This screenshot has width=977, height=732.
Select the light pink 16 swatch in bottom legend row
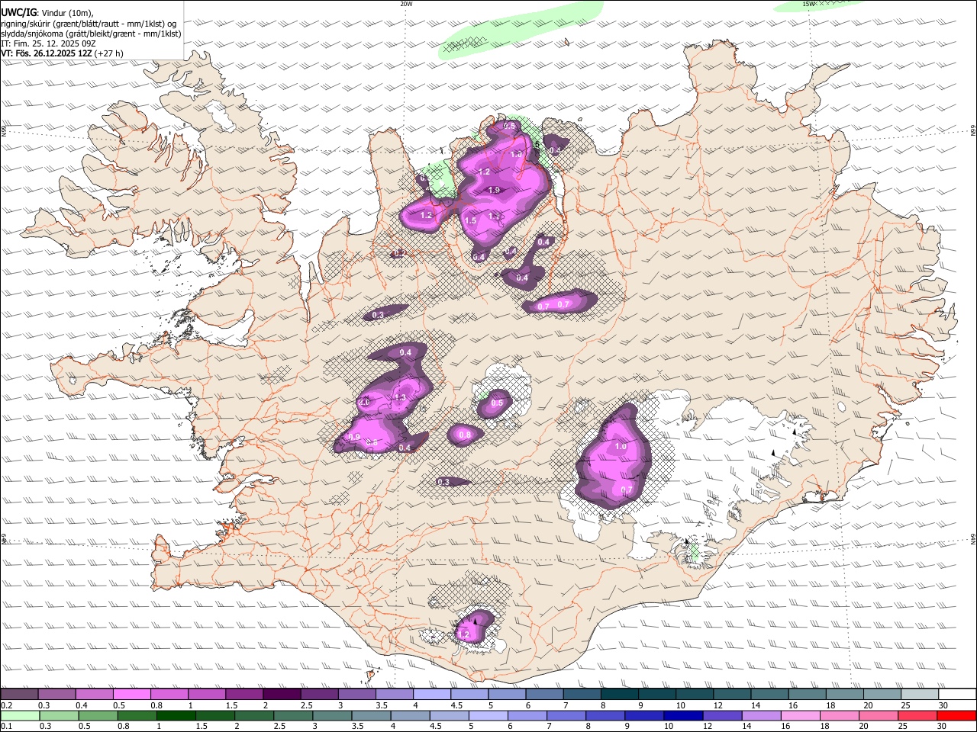pyautogui.click(x=800, y=715)
